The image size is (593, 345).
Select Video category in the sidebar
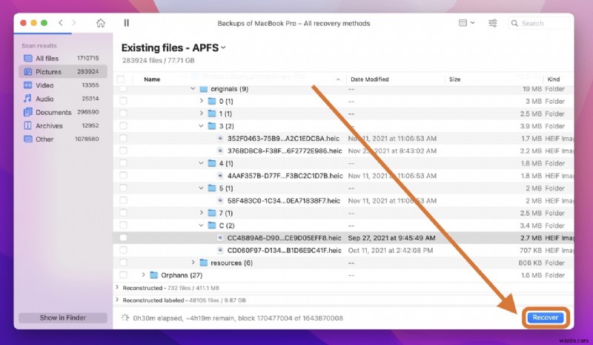pyautogui.click(x=62, y=85)
